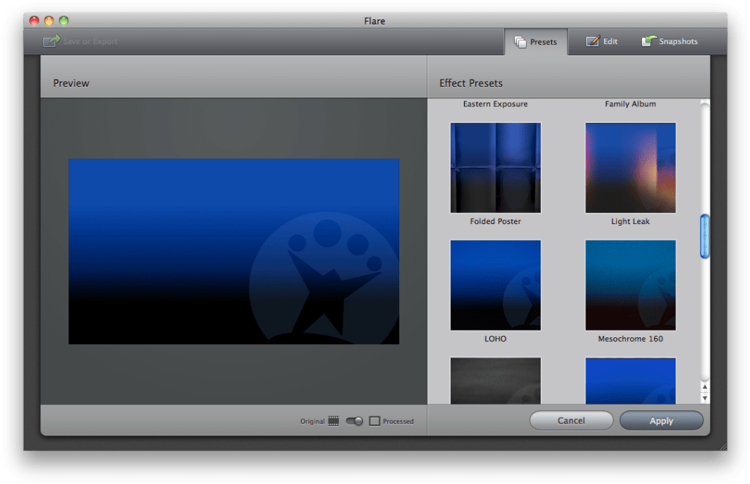
Task: Click the scroll up arrow in presets list
Action: pos(705,387)
